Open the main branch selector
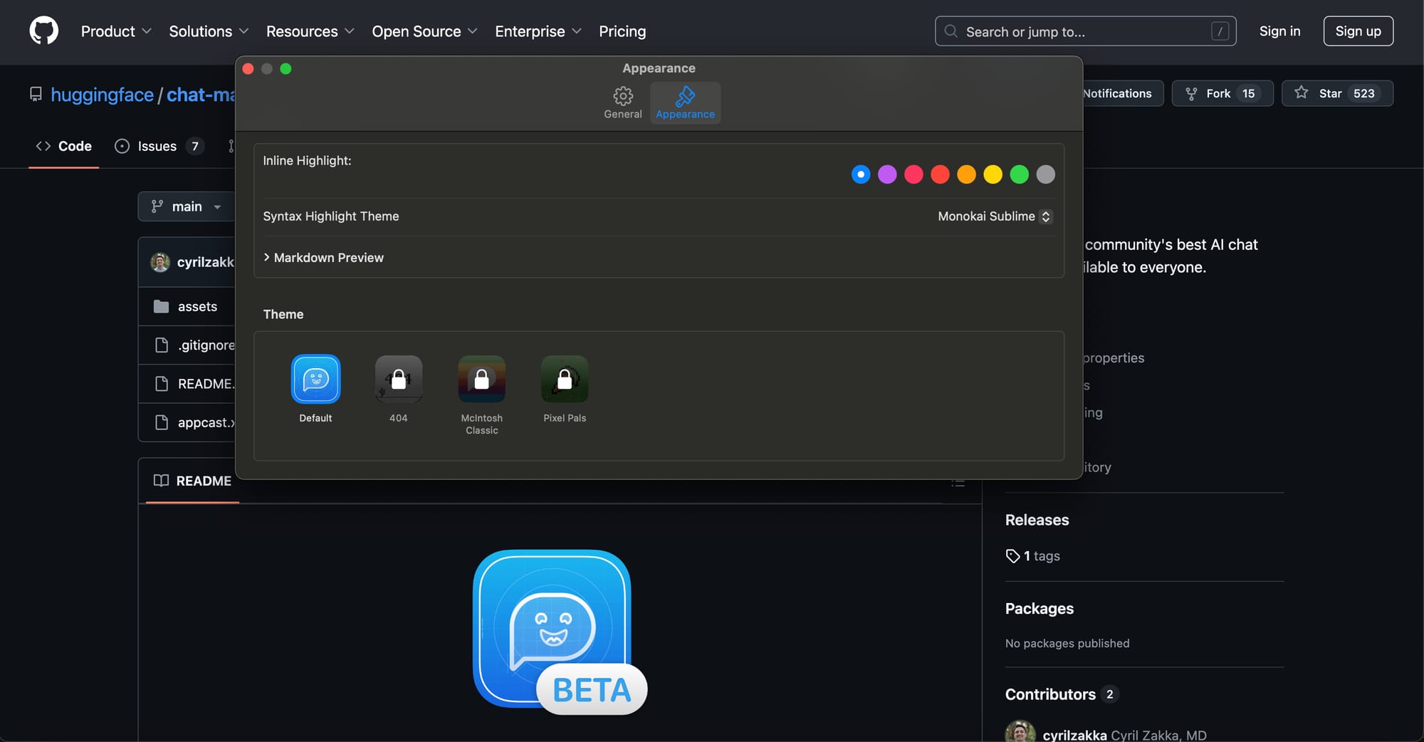Screen dimensions: 1424x742 tap(187, 207)
